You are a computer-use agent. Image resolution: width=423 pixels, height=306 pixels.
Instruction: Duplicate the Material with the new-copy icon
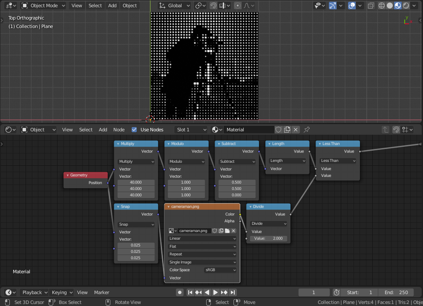(x=287, y=129)
